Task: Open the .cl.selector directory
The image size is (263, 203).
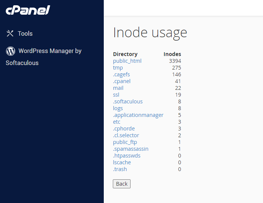Action: pos(126,135)
